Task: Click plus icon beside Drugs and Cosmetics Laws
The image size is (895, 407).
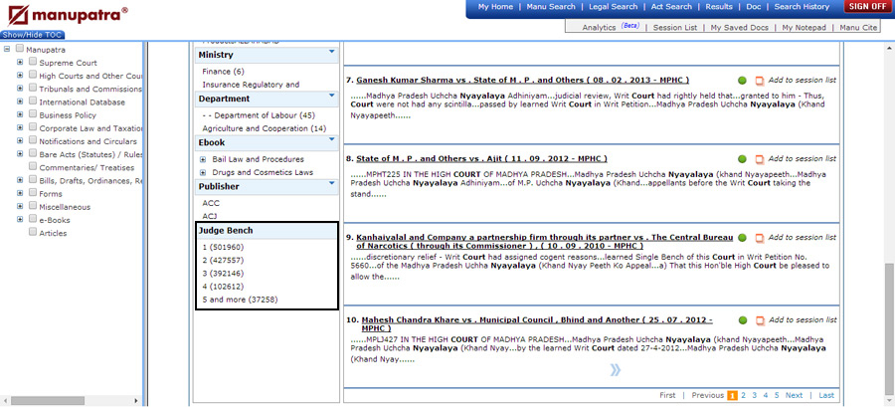Action: [204, 172]
